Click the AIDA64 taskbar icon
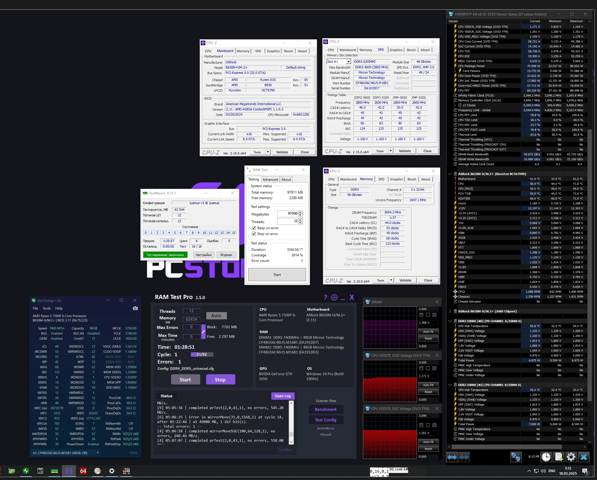Image resolution: width=597 pixels, height=480 pixels. (x=83, y=471)
